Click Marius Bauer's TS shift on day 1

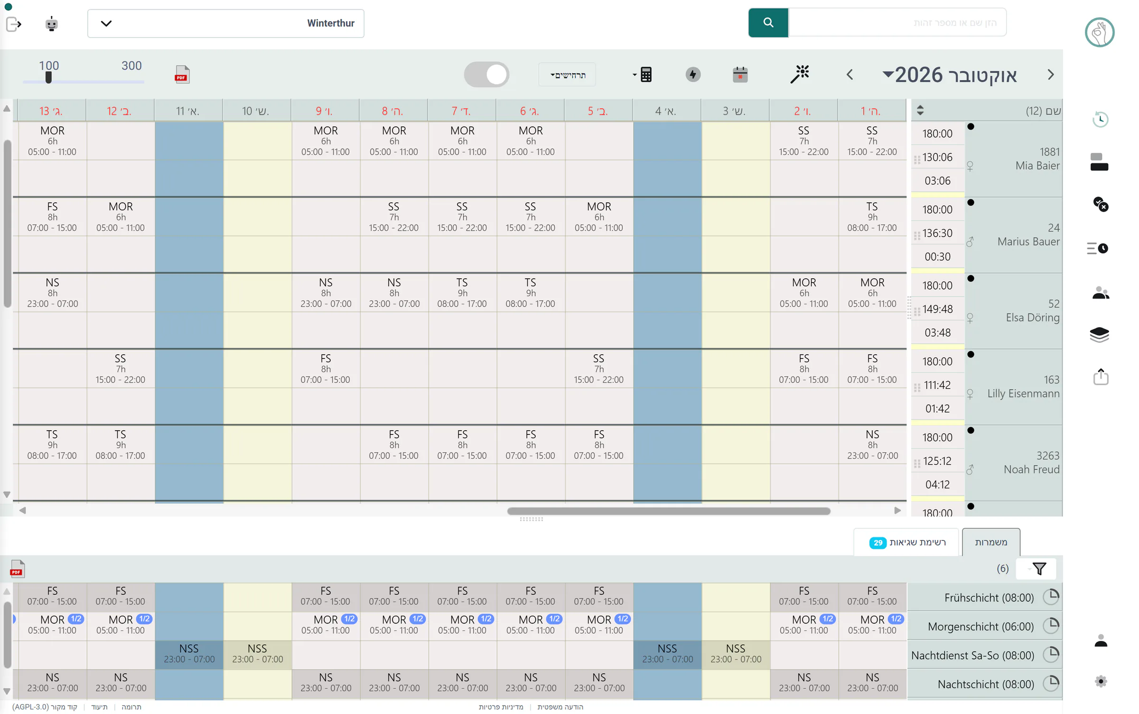pyautogui.click(x=872, y=216)
